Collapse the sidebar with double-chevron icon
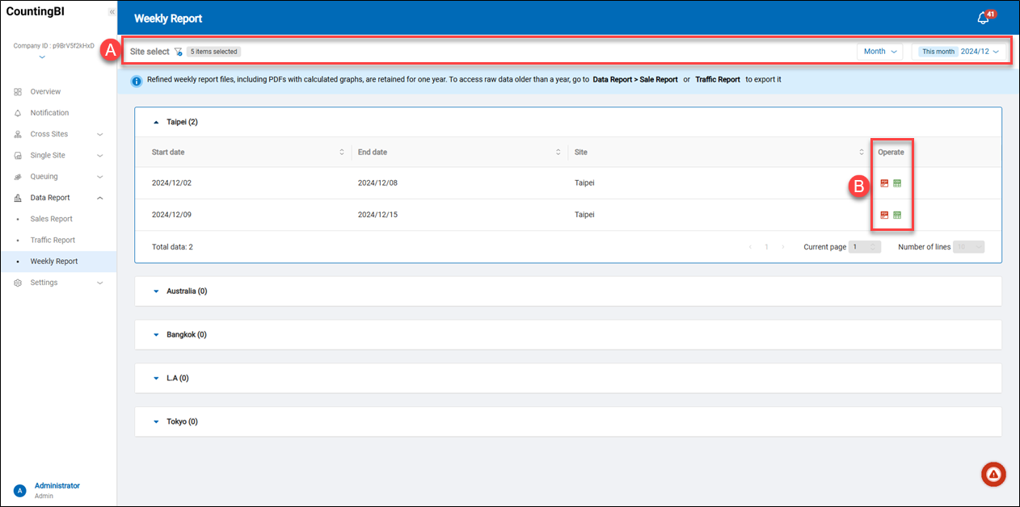The image size is (1020, 507). 112,12
